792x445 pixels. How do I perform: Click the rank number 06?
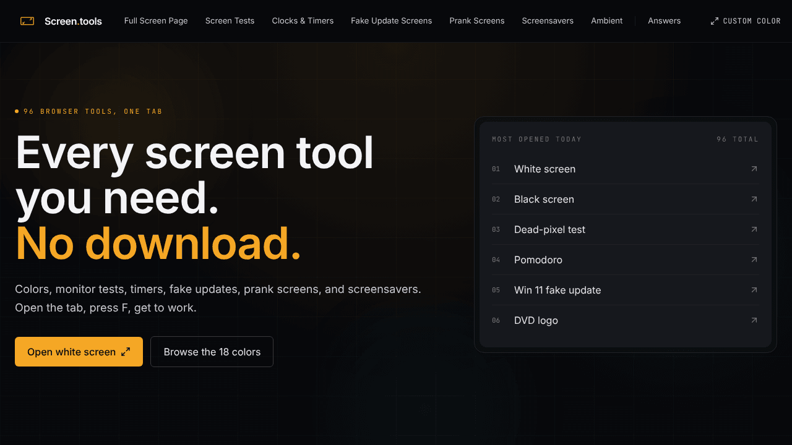496,320
